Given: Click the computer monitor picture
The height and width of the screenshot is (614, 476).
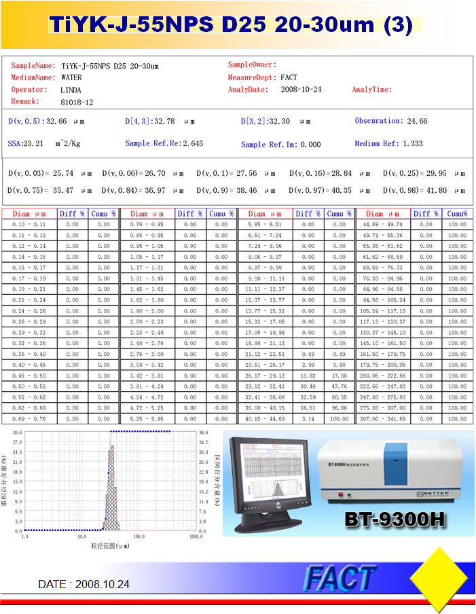Looking at the screenshot, I should coord(270,485).
